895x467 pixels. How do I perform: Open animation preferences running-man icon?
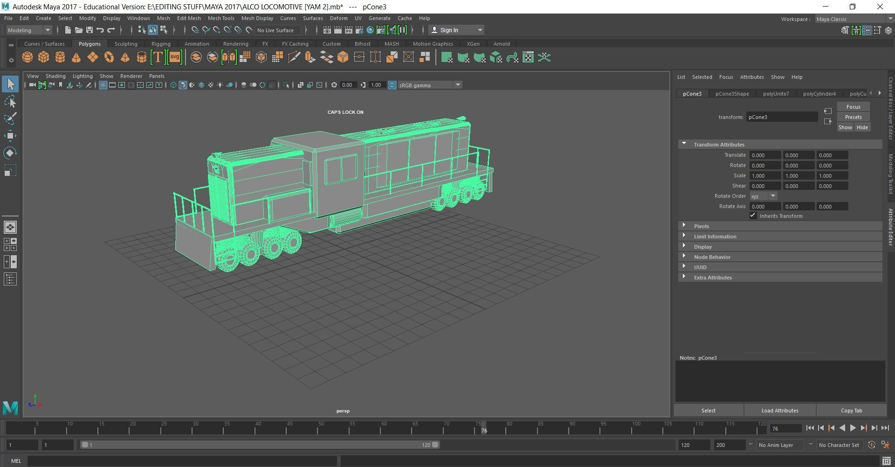pyautogui.click(x=885, y=445)
